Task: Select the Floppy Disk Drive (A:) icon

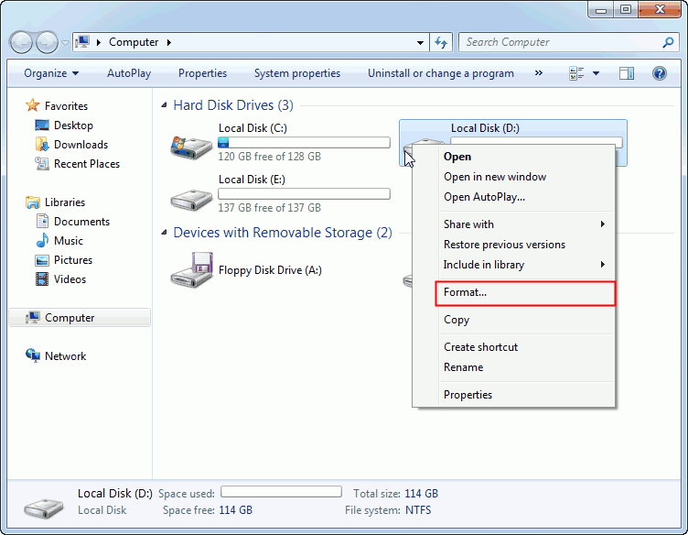Action: click(x=192, y=270)
